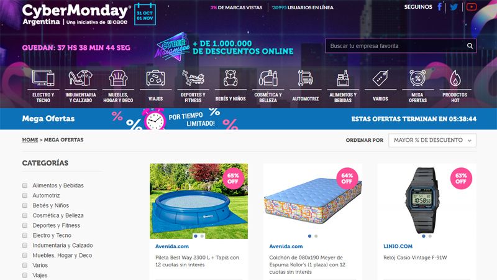This screenshot has height=280, width=497.
Task: Select the Viajes suitcase icon
Action: (156, 78)
